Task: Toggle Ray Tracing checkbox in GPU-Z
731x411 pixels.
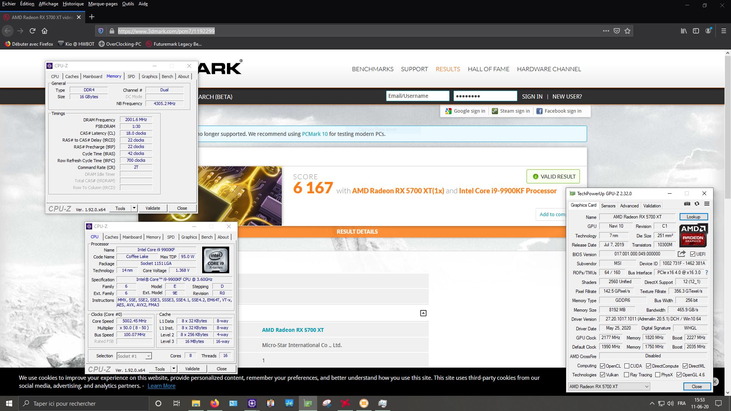Action: [x=626, y=375]
